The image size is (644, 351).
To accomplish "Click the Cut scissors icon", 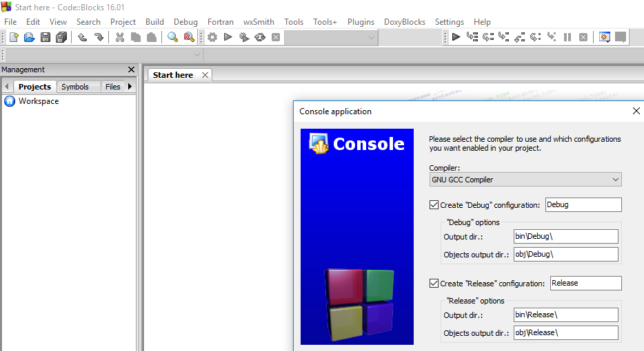I will click(119, 37).
